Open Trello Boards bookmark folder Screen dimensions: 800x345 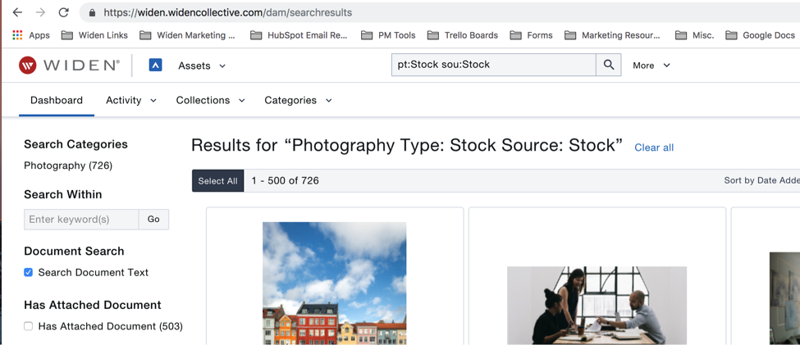(462, 35)
